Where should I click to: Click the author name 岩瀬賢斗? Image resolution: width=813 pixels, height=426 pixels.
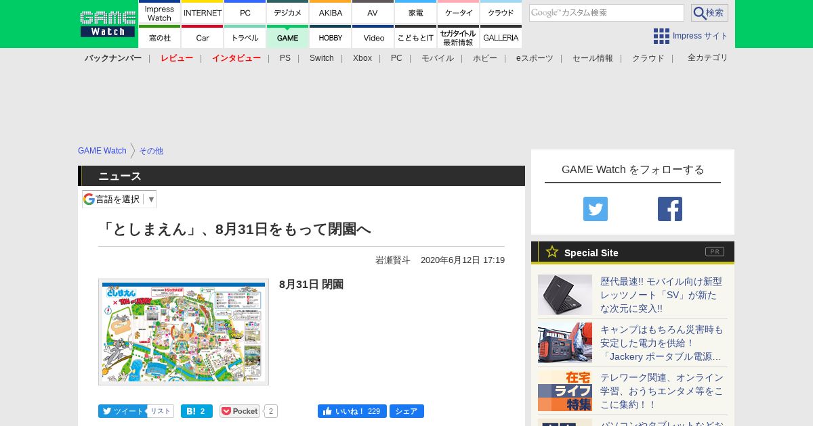pyautogui.click(x=393, y=260)
